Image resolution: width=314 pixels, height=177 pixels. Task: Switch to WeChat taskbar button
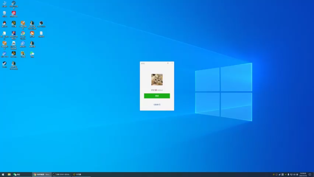coord(22,175)
